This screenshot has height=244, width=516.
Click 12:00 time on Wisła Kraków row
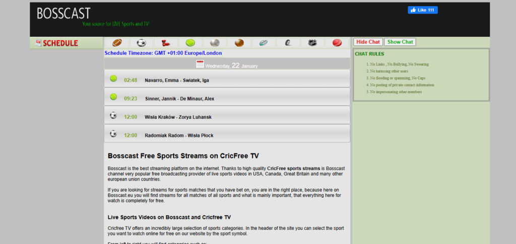[131, 117]
